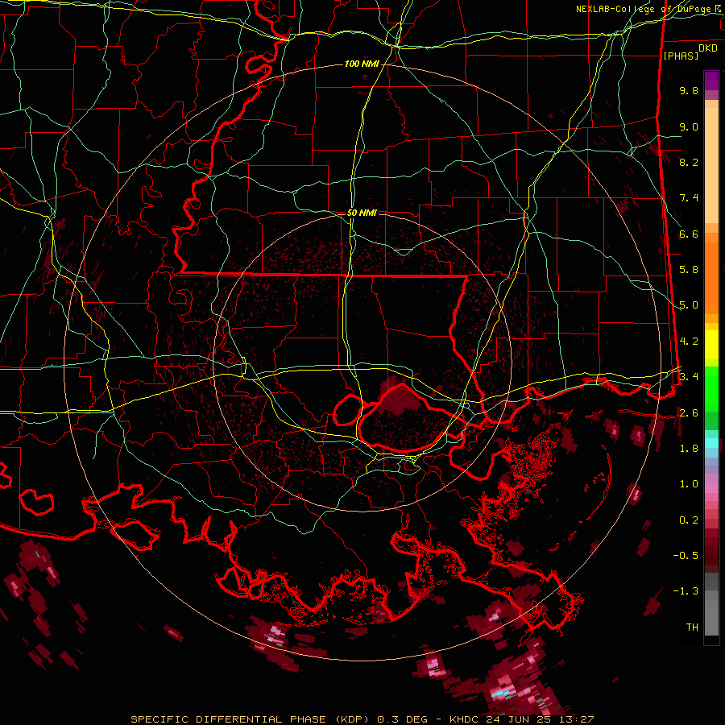Click the gray band at bottom of color scale

[711, 603]
